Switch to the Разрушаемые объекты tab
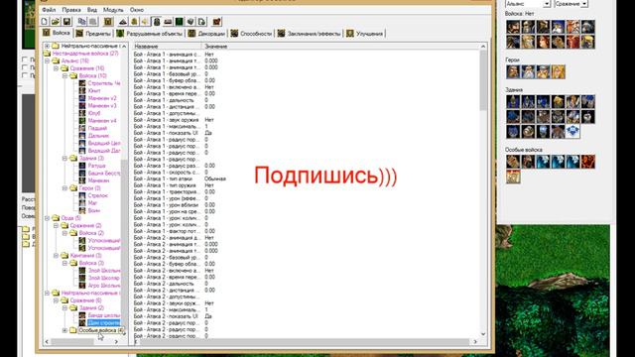 (x=150, y=34)
